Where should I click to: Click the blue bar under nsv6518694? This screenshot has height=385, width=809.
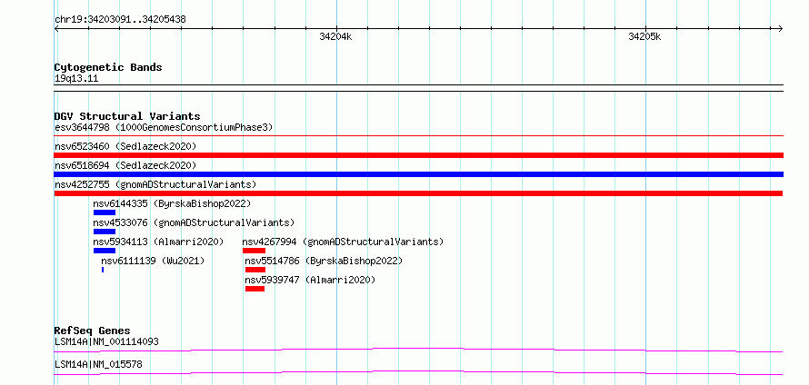(418, 174)
